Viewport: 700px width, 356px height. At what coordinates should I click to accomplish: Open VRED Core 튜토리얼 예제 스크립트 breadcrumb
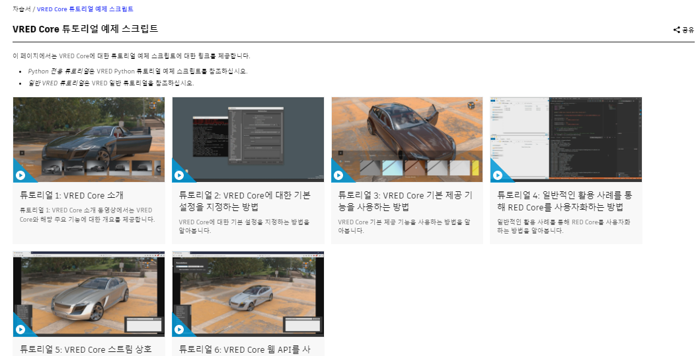85,9
